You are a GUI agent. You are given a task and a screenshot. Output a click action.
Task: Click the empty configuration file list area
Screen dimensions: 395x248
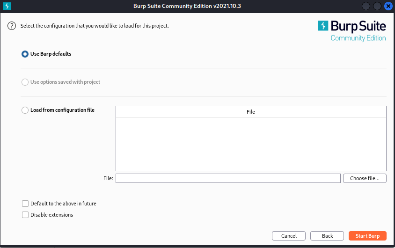(251, 144)
